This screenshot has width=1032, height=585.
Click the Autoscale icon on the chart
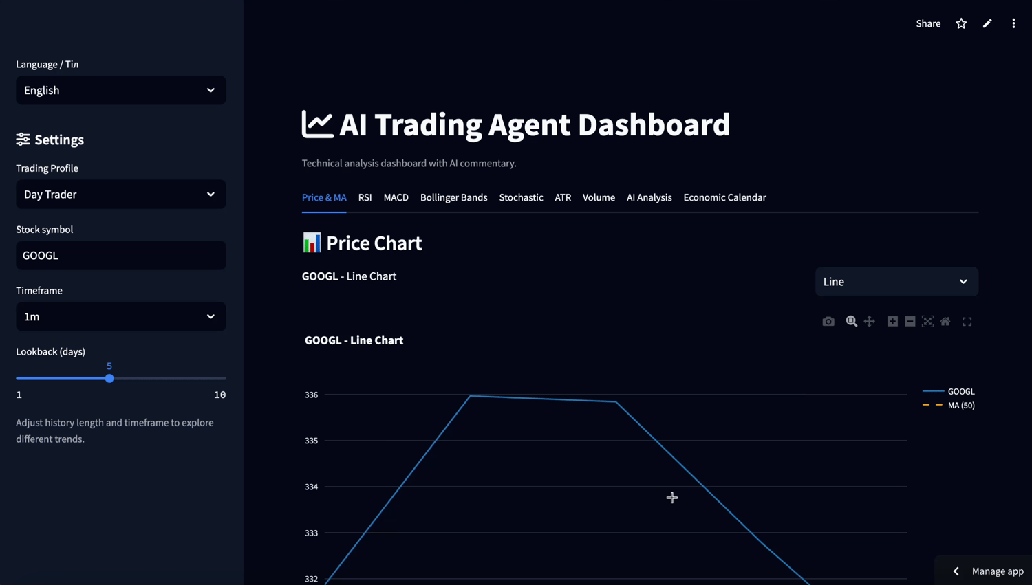[x=927, y=322]
